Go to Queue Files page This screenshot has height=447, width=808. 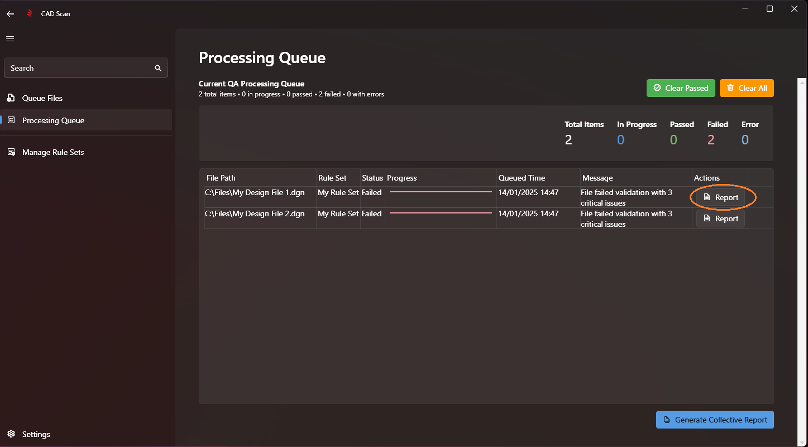pos(42,98)
